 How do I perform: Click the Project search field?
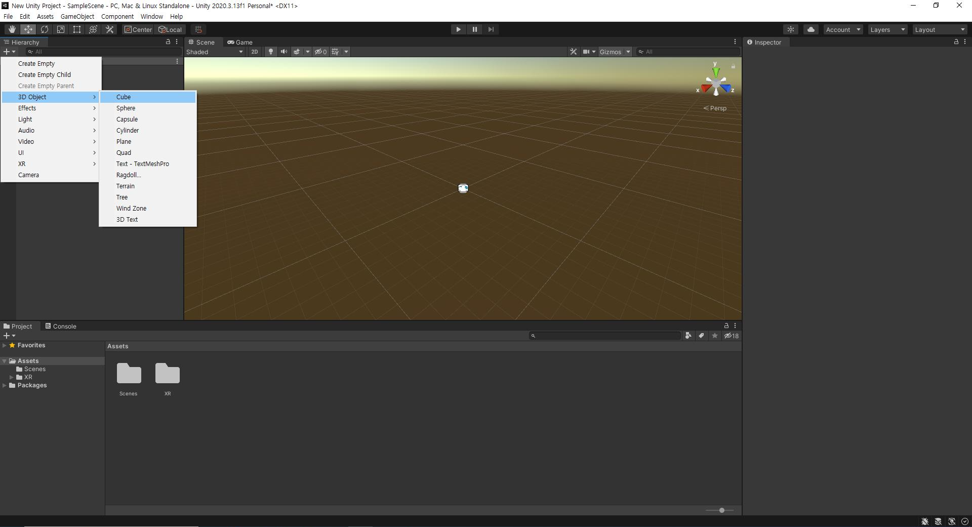(x=605, y=336)
